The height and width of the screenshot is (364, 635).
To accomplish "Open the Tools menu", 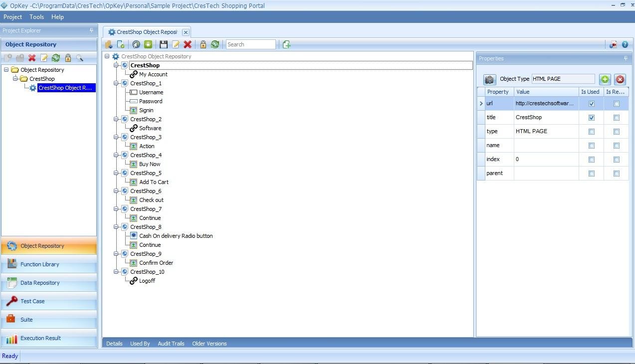I will click(36, 16).
